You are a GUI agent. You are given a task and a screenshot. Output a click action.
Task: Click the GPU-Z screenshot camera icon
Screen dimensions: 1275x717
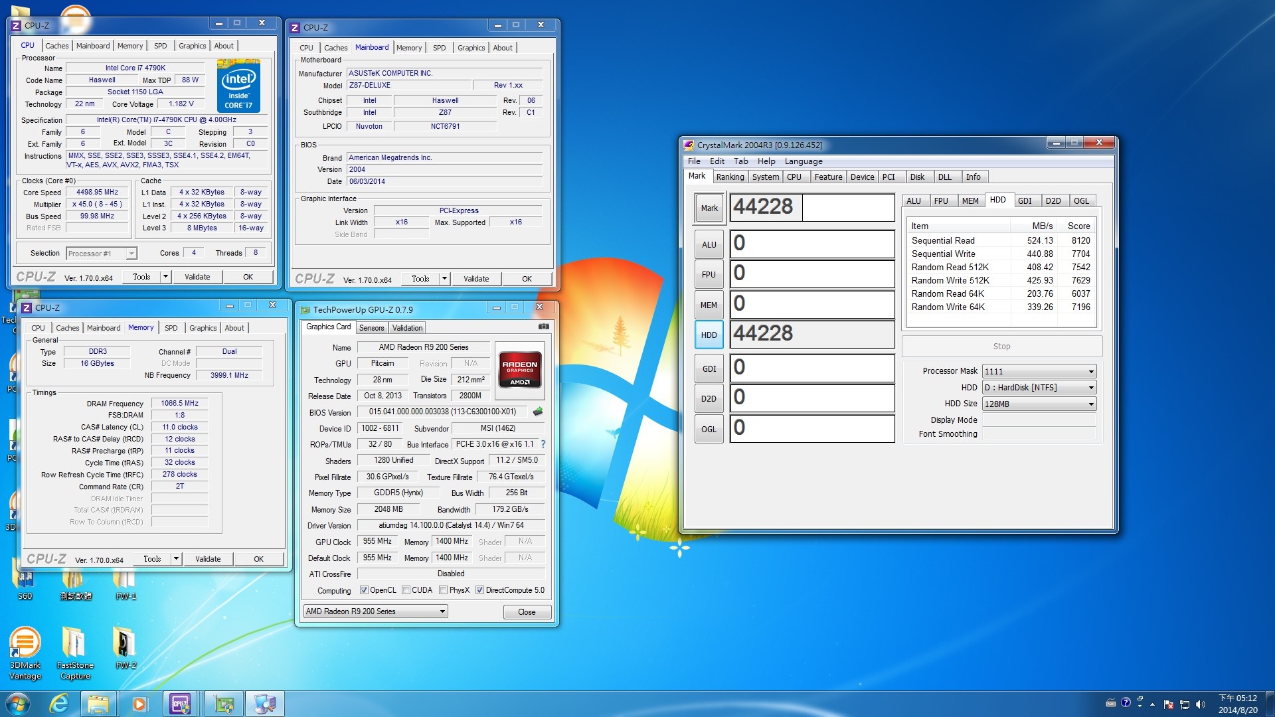pyautogui.click(x=543, y=327)
